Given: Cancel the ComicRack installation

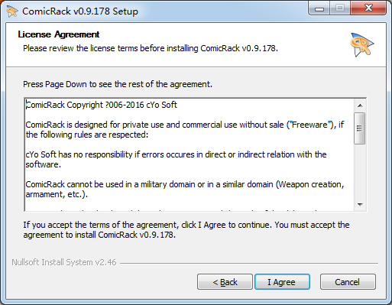Looking at the screenshot, I should tap(348, 282).
